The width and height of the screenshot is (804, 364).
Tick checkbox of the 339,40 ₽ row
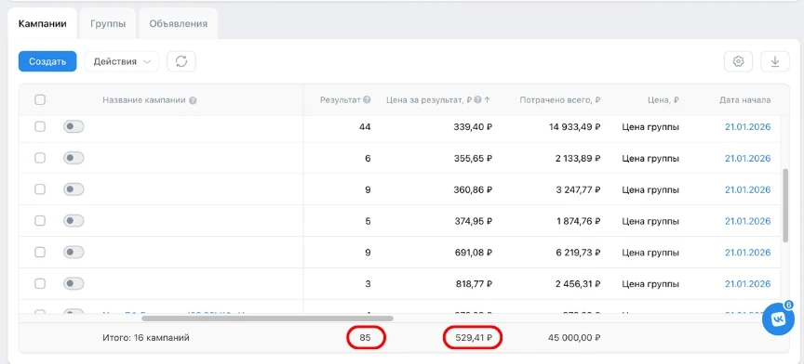click(40, 126)
